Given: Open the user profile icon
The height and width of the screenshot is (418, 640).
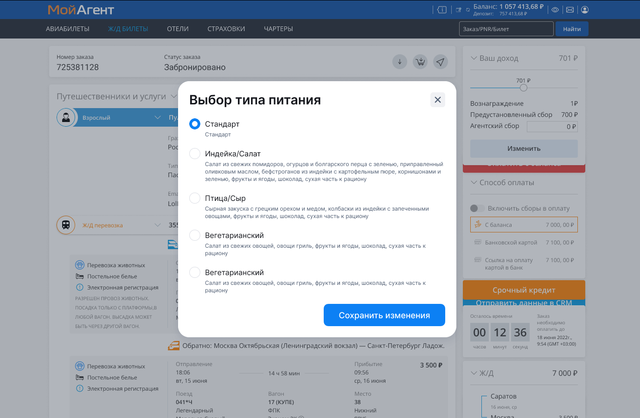Looking at the screenshot, I should point(585,10).
